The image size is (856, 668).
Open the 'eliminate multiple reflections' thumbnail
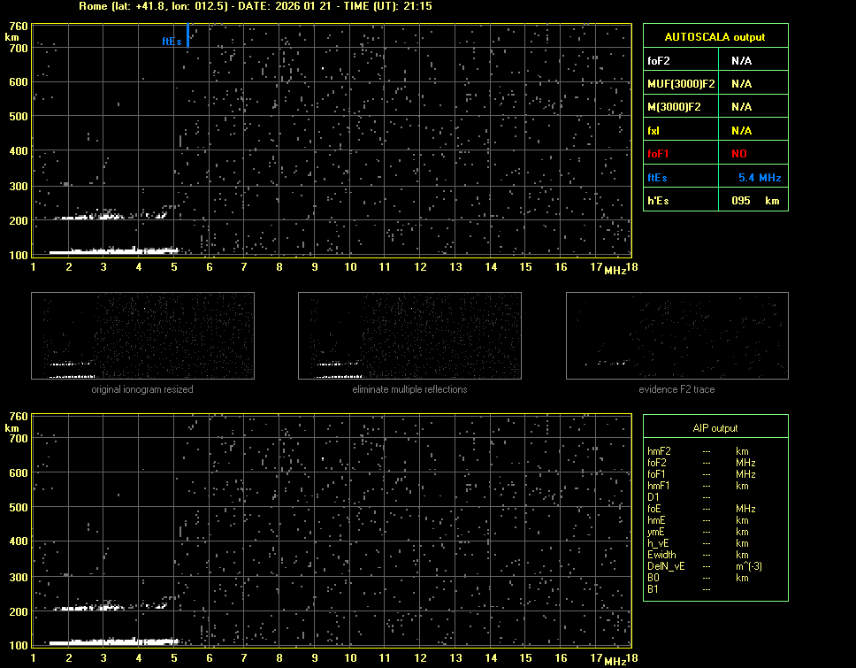(x=409, y=335)
